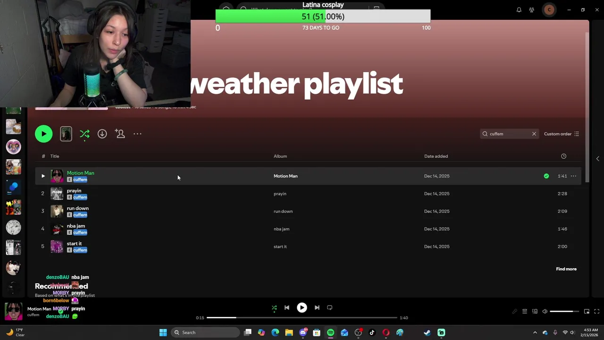The width and height of the screenshot is (604, 340).
Task: Toggle playlist shuffle next to the album preview
Action: coord(84,134)
